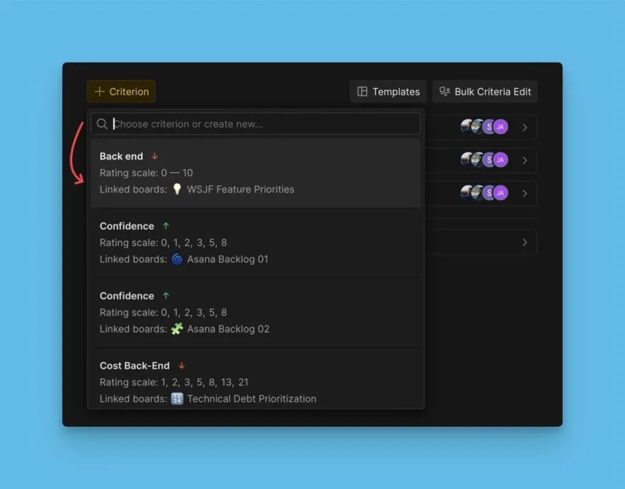Screen dimensions: 625x489
Task: Expand the second row chevron
Action: (524, 161)
